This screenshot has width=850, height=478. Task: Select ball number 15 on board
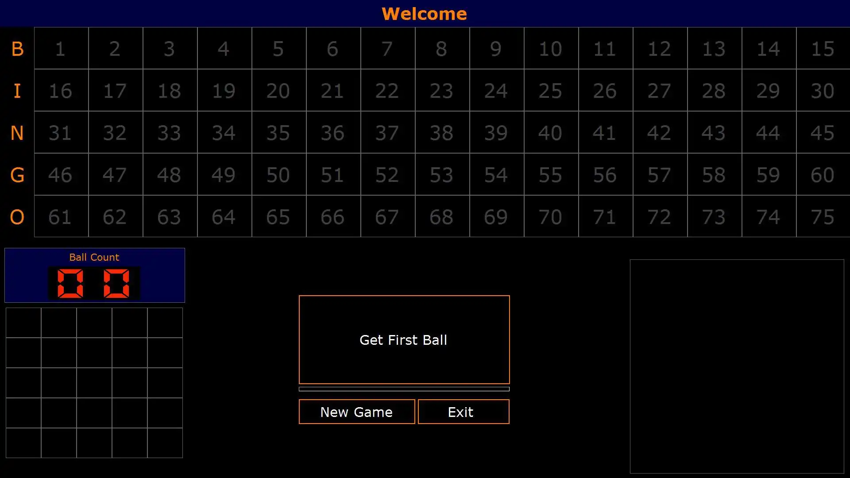(x=822, y=48)
